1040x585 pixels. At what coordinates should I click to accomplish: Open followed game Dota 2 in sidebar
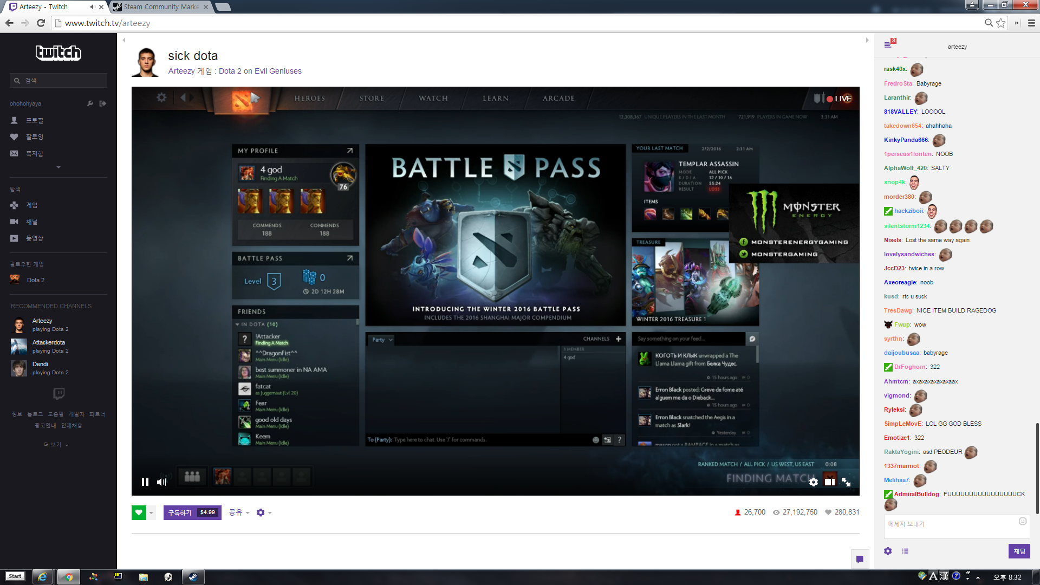click(x=28, y=280)
